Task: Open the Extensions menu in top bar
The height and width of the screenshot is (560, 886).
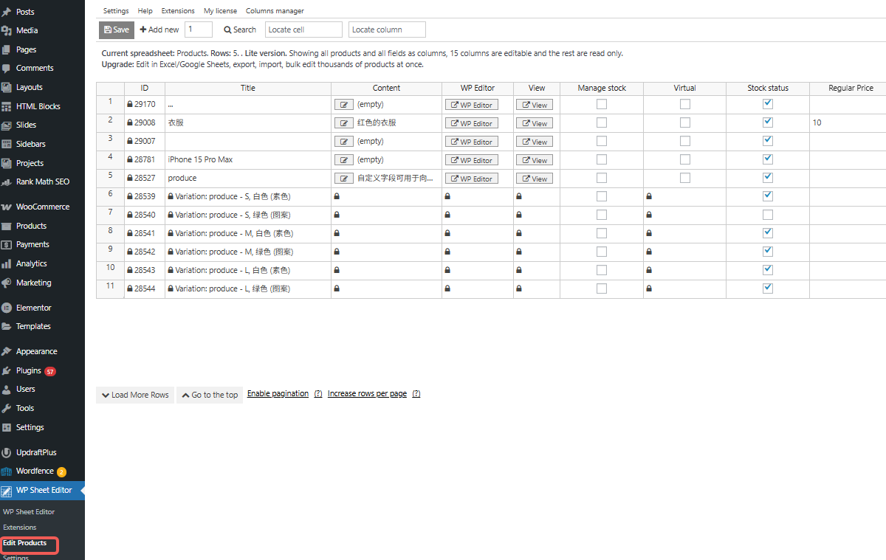Action: (x=178, y=11)
